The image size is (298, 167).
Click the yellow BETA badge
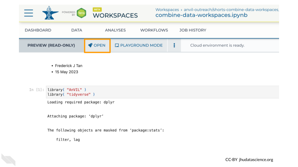pos(97,10)
